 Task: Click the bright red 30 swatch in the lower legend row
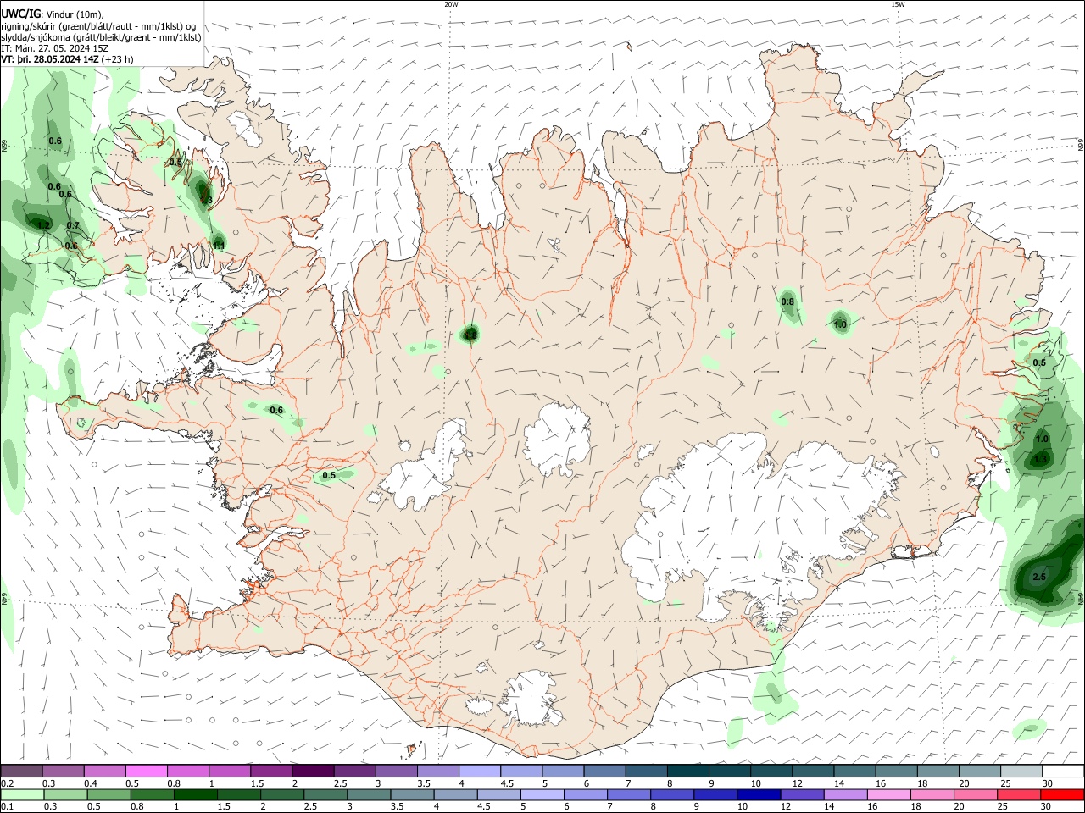pyautogui.click(x=1063, y=794)
